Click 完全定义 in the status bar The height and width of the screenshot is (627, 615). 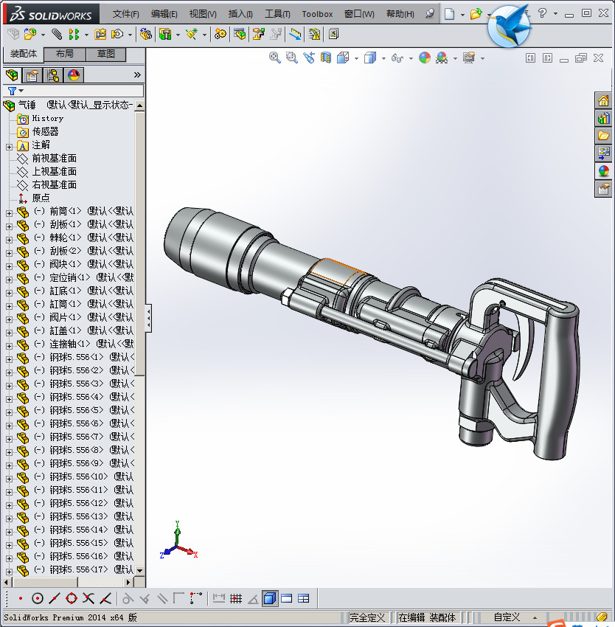coord(366,617)
